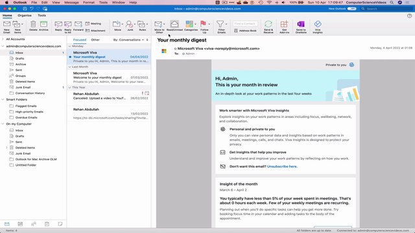Click the Find a Contact field
The image size is (415, 233).
click(x=245, y=23)
